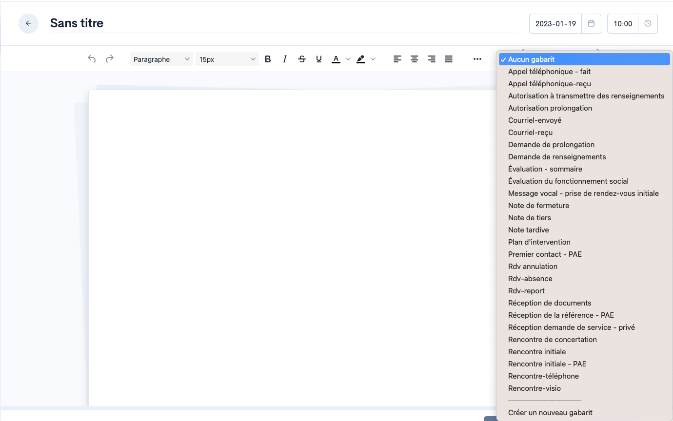
Task: Justify the paragraph text
Action: point(449,59)
